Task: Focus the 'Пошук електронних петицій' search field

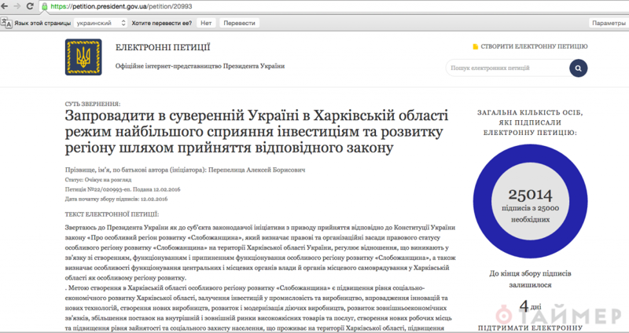Action: click(x=507, y=69)
